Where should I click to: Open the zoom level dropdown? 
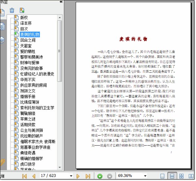[x=145, y=176]
